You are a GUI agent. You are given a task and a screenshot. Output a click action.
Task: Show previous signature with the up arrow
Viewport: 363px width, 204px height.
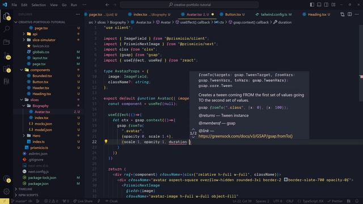point(193,130)
